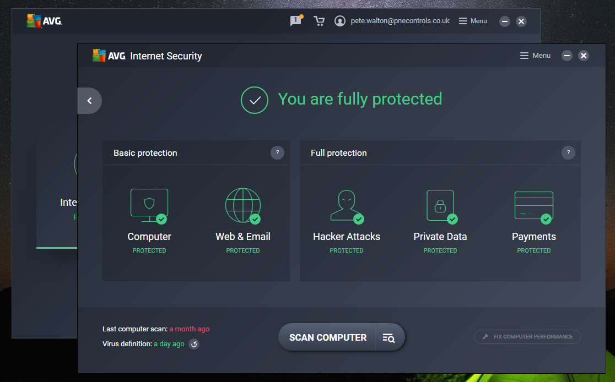Image resolution: width=615 pixels, height=382 pixels.
Task: Refresh virus definitions with update icon
Action: coord(194,344)
